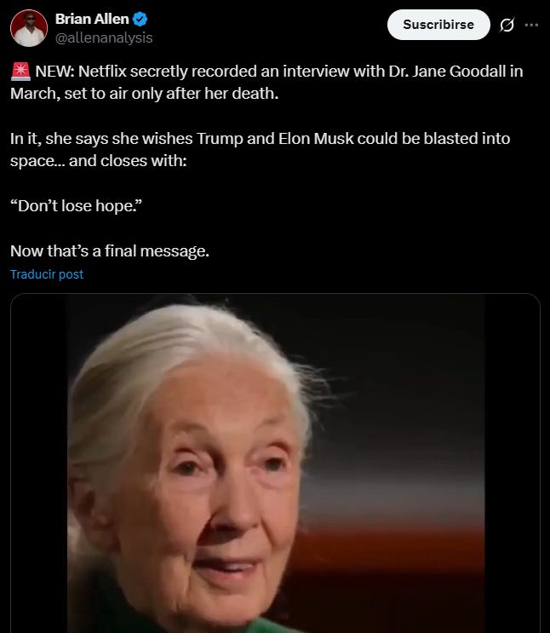Click the "Now that's a final message." line

(110, 251)
